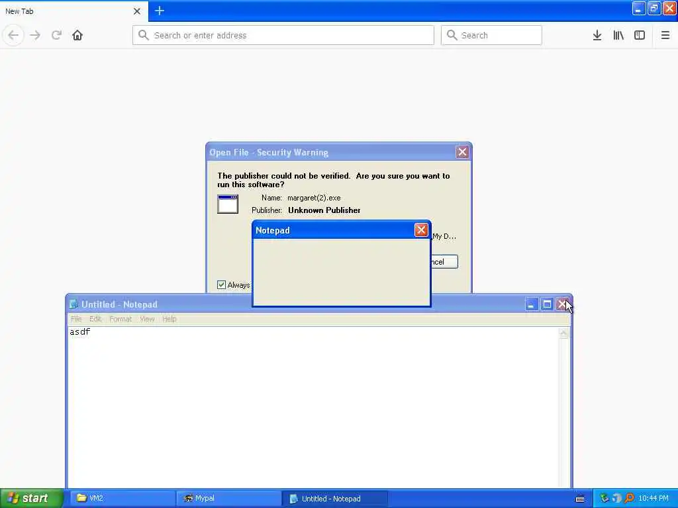Open the File menu in Notepad

click(76, 319)
